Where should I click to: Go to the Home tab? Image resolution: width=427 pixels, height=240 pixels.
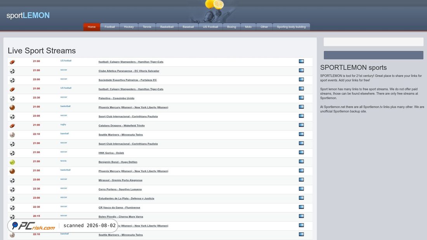[x=92, y=27]
